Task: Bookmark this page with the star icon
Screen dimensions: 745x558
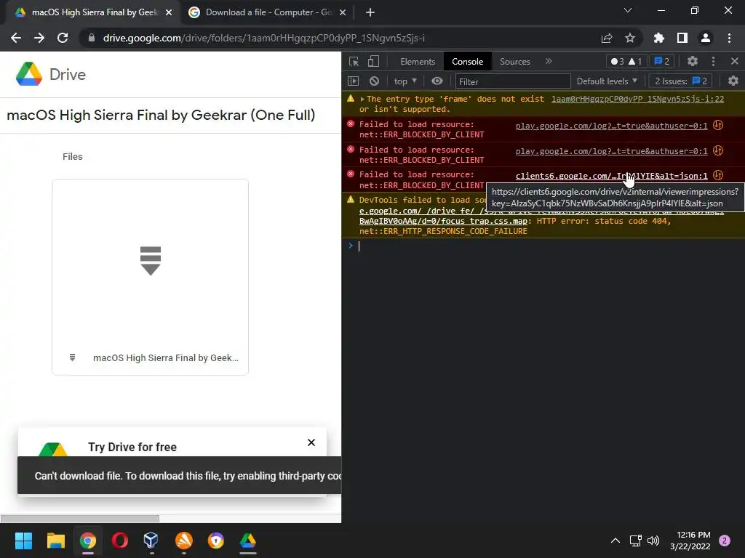Action: 630,38
